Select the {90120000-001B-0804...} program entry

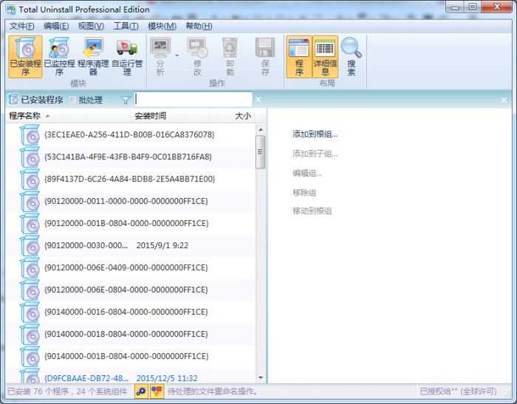click(x=131, y=223)
